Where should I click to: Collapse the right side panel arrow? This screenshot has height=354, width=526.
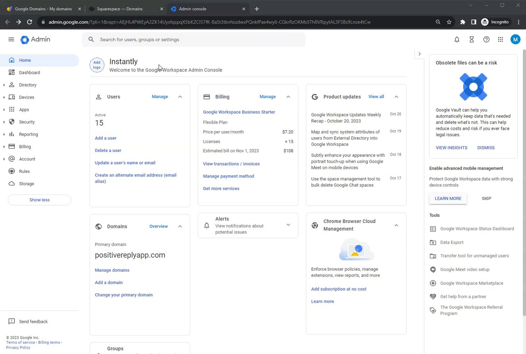pos(419,54)
